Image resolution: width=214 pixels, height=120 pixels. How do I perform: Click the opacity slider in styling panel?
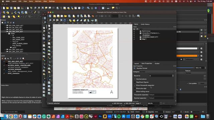point(185,68)
